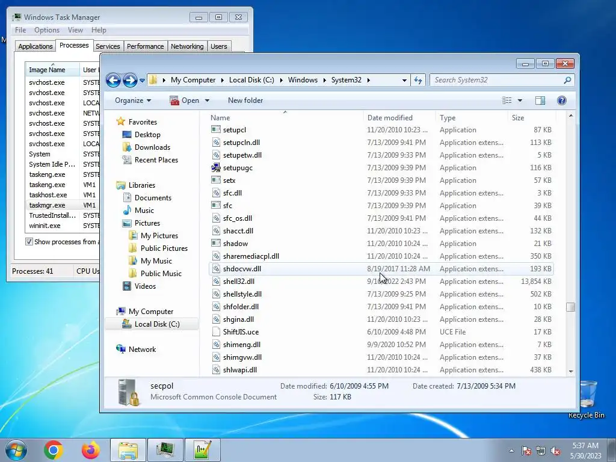The width and height of the screenshot is (616, 462).
Task: Open Notepad++ taskbar button
Action: pyautogui.click(x=202, y=450)
